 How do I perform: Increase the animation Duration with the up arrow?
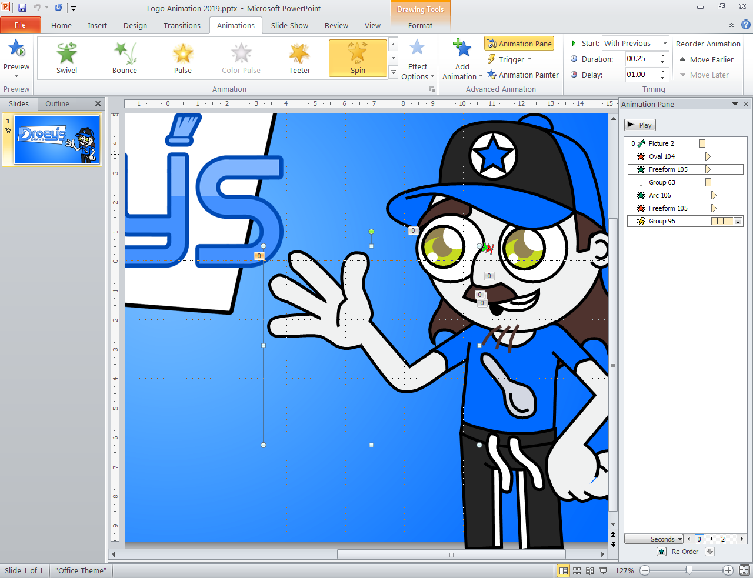pyautogui.click(x=663, y=56)
